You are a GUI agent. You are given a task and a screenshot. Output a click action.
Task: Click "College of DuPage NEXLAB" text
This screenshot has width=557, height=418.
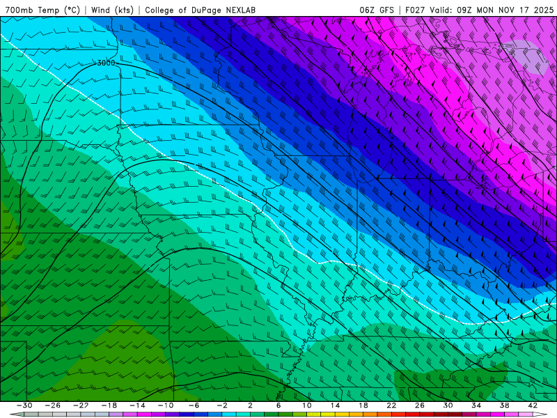pos(200,10)
